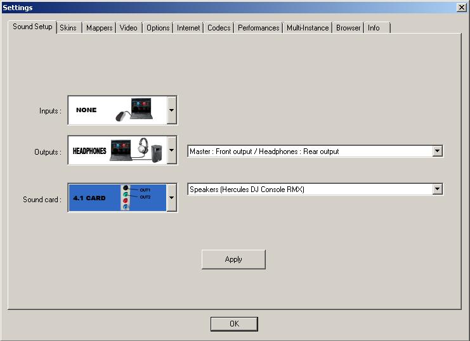Screen dimensions: 470x341
Task: Switch to the Skins tab
Action: point(69,28)
